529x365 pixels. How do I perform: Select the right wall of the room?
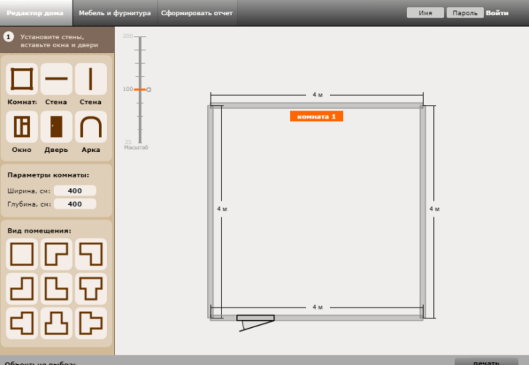click(423, 212)
